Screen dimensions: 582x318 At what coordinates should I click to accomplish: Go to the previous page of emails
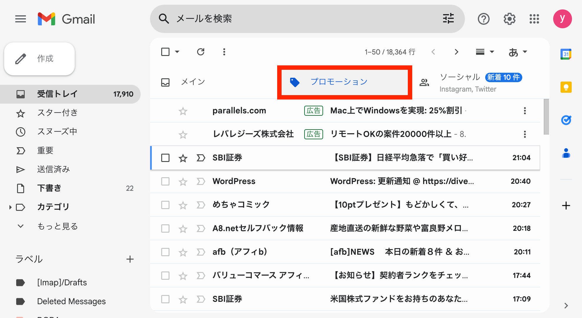coord(433,52)
